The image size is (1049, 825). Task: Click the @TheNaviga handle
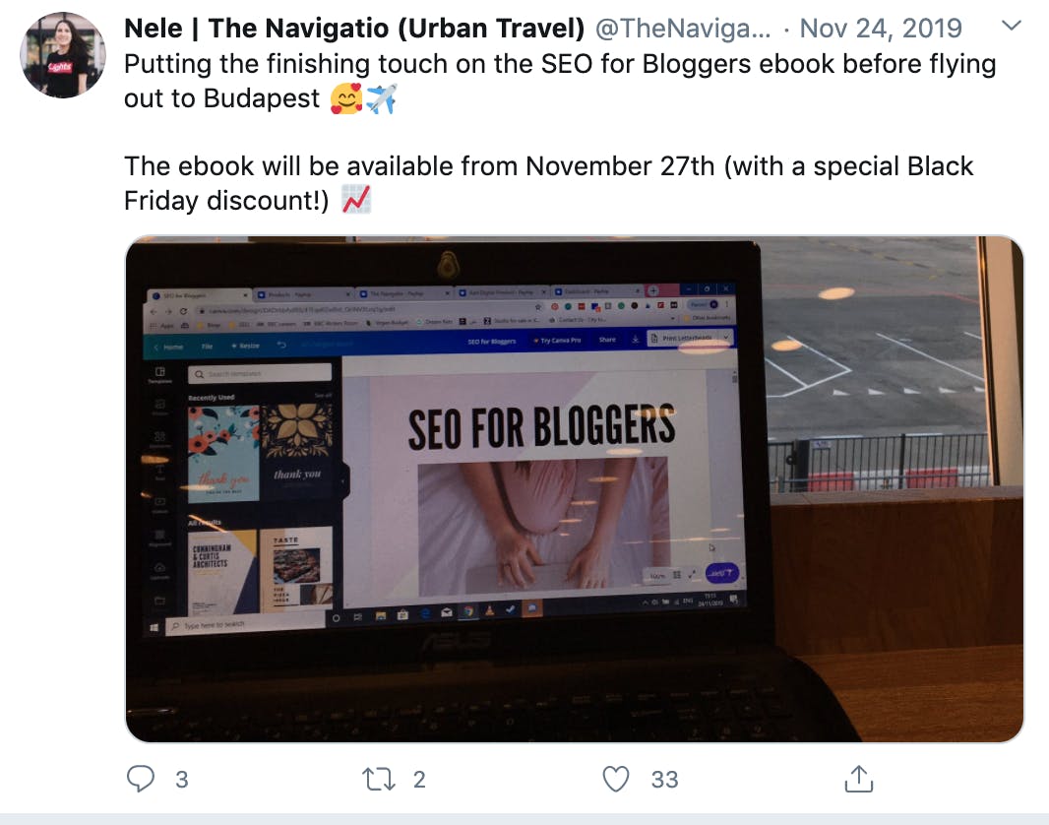click(x=682, y=29)
